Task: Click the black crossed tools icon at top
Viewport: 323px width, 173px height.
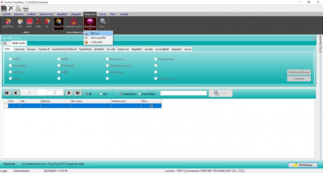Action: 11,8
